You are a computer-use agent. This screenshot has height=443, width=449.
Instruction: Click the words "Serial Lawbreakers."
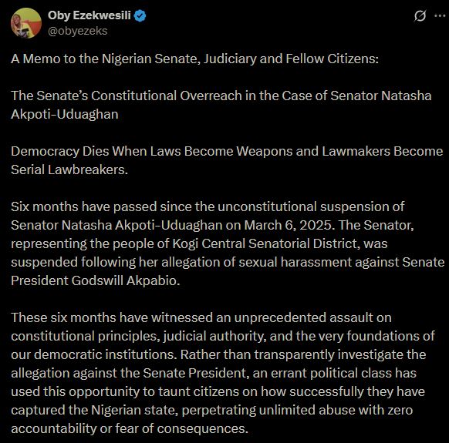click(x=69, y=169)
